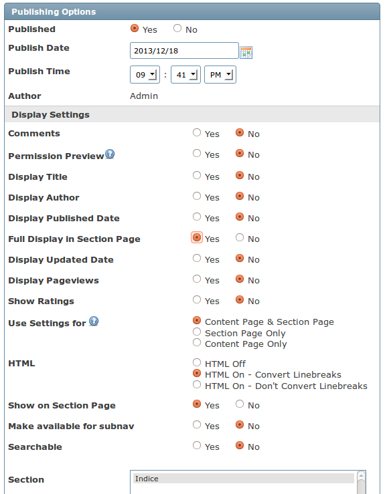Select Section Page Only option

point(197,332)
